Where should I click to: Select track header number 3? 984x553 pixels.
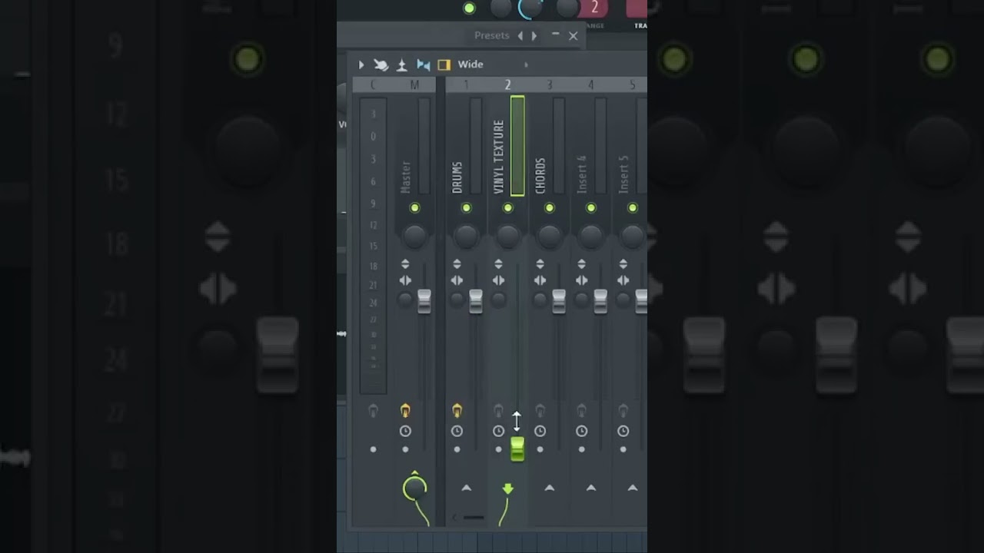click(549, 85)
